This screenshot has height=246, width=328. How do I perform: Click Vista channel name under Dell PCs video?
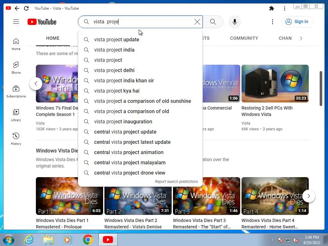[246, 123]
